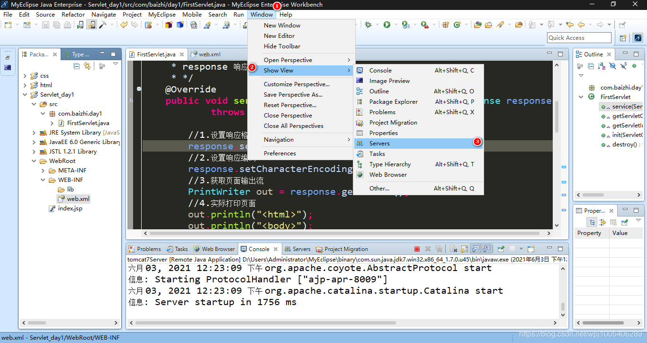Open Package Explorer view menu triangle
This screenshot has height=343, width=647.
pos(115,64)
